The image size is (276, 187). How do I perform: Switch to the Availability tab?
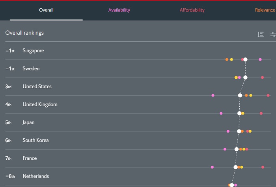[x=119, y=10]
